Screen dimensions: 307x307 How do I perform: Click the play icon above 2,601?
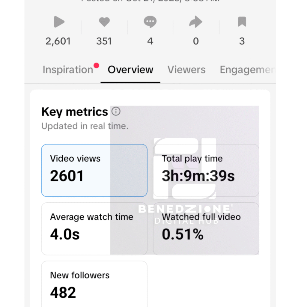tap(59, 22)
